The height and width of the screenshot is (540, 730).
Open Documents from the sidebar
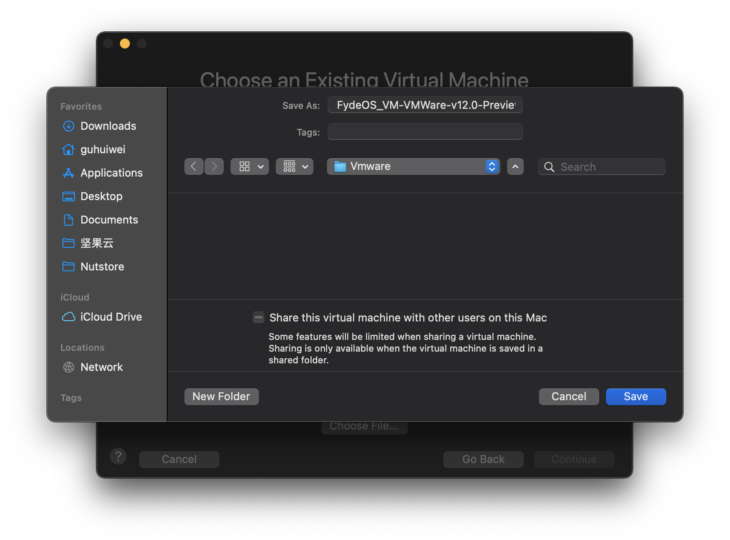click(x=109, y=220)
